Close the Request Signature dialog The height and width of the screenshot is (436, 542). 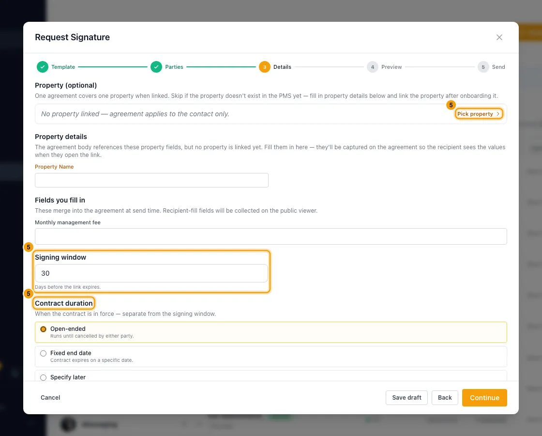[x=499, y=37]
